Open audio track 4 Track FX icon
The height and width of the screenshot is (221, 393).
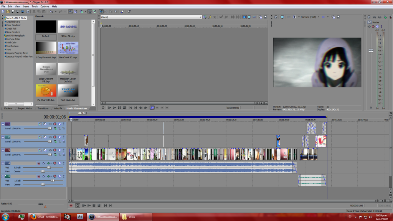click(49, 163)
